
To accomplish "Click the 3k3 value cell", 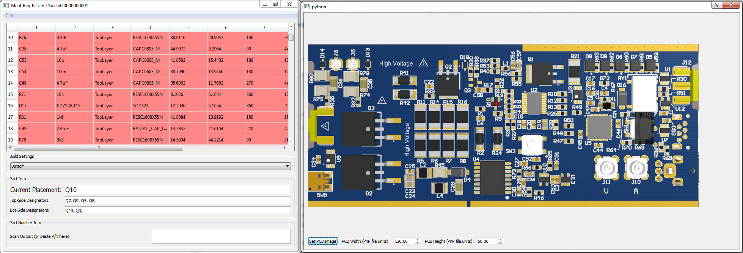I will [74, 140].
